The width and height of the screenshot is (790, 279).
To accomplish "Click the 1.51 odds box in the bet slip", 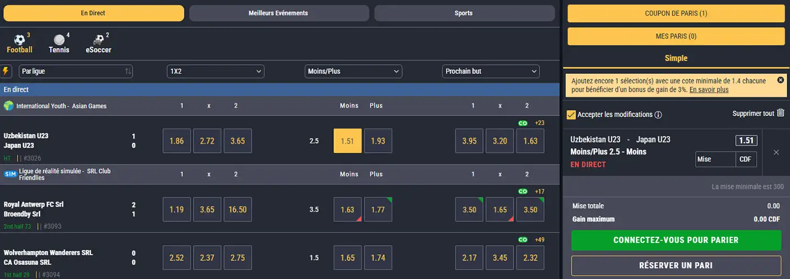I will click(746, 140).
